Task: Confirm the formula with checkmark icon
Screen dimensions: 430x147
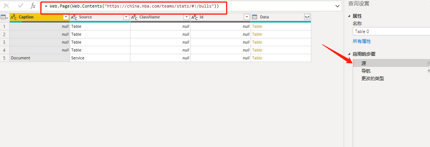Action: point(21,6)
